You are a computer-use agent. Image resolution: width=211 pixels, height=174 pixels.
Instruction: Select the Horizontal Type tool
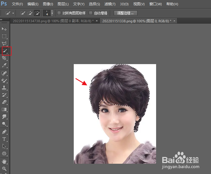click(x=4, y=139)
